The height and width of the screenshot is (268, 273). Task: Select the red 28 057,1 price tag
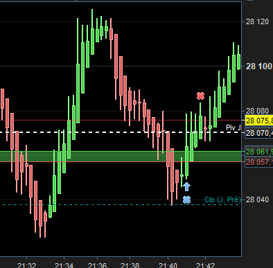(x=259, y=162)
